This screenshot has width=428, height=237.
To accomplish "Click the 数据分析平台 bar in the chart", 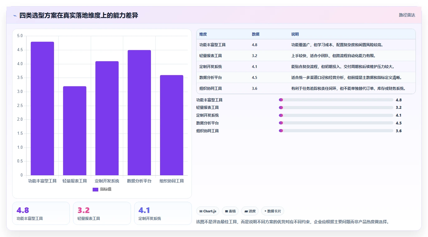I will point(139,113).
